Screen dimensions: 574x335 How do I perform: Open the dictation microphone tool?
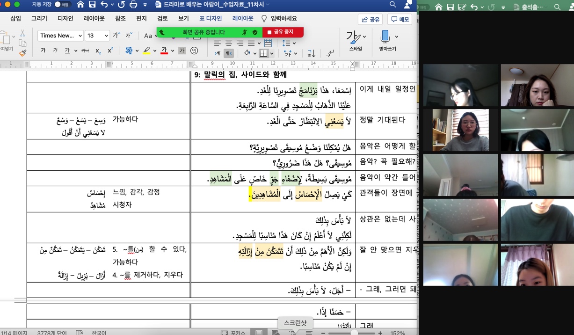click(x=385, y=36)
